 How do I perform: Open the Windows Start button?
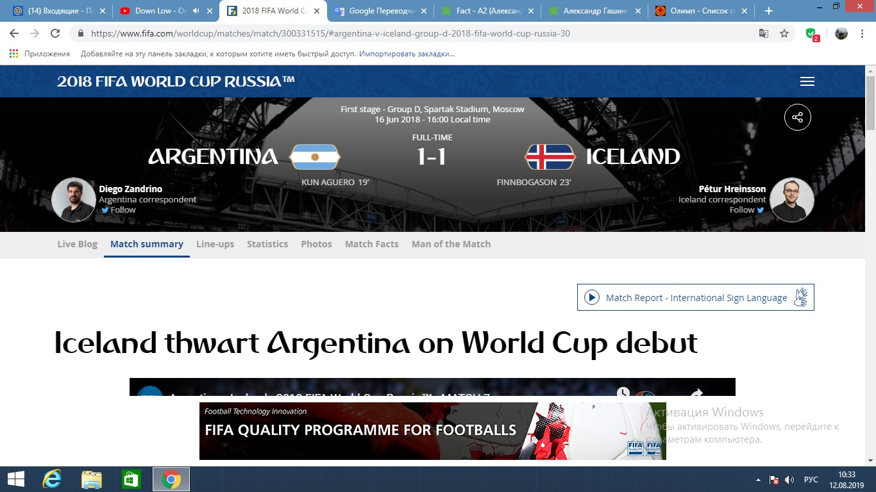tap(15, 479)
